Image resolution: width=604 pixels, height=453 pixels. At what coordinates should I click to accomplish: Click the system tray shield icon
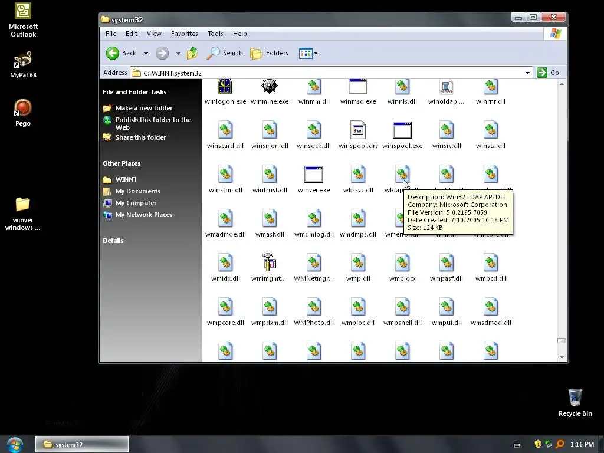click(538, 444)
